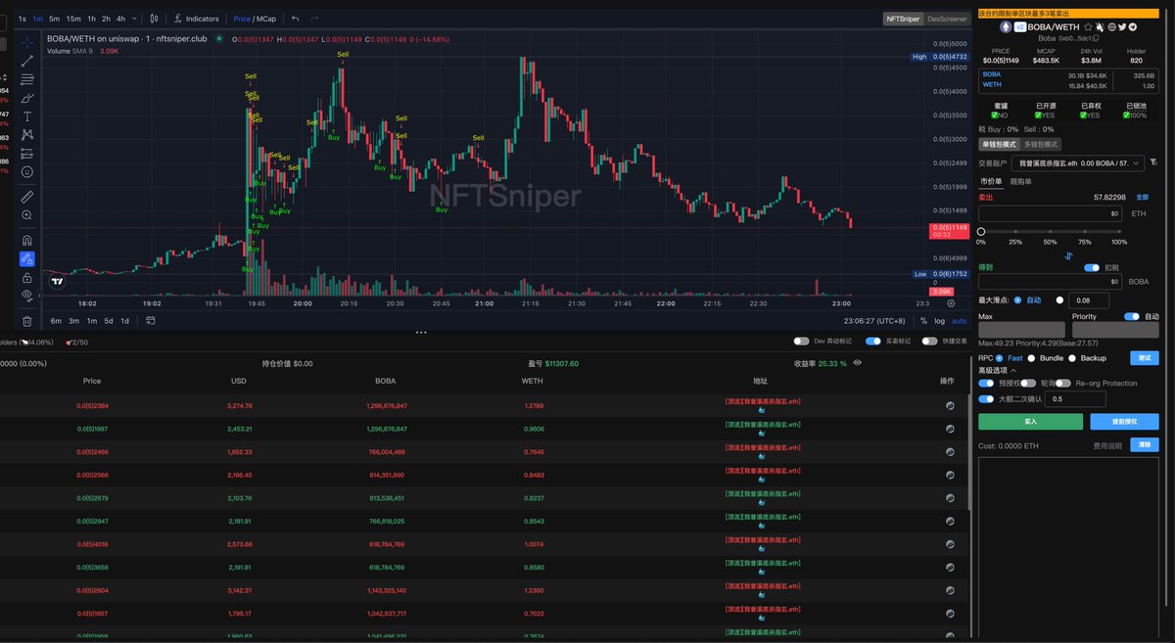1175x643 pixels.
Task: Swap buy/sell direction arrows icon
Action: tap(1068, 256)
